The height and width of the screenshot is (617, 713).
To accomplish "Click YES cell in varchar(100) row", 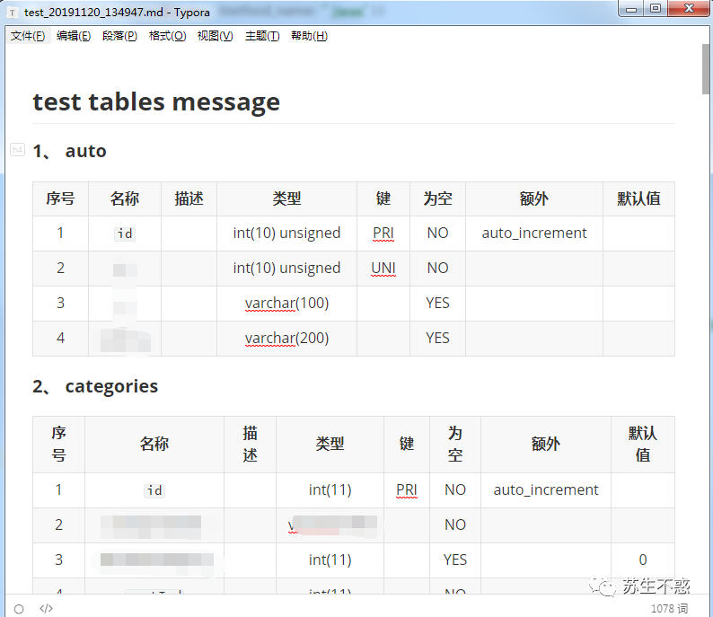I will [437, 304].
